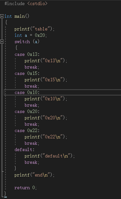Viewport: 121px width, 199px height.
Task: Click the closing brace of switch block
Action: click(x=15, y=168)
